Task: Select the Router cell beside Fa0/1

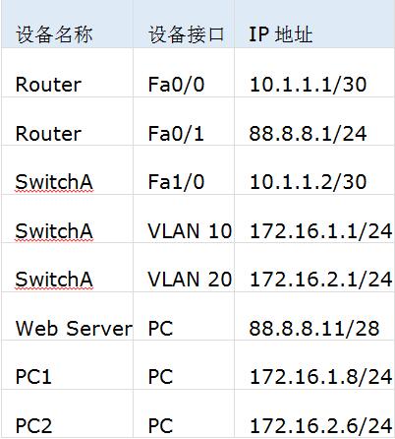Action: [x=67, y=121]
